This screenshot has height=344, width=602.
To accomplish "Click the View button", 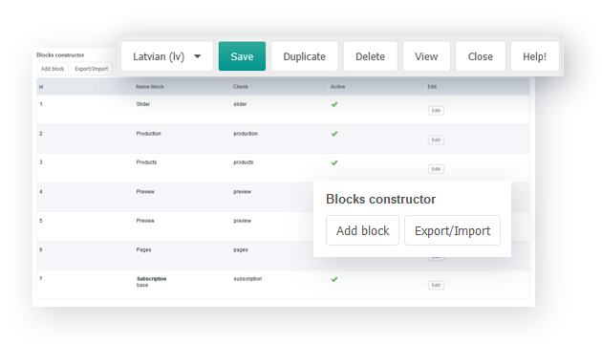I will pos(426,56).
